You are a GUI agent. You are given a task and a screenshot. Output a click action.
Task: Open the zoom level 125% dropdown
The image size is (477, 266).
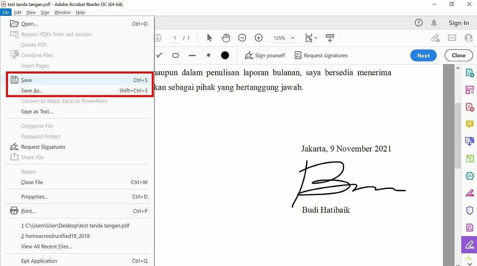tap(283, 38)
